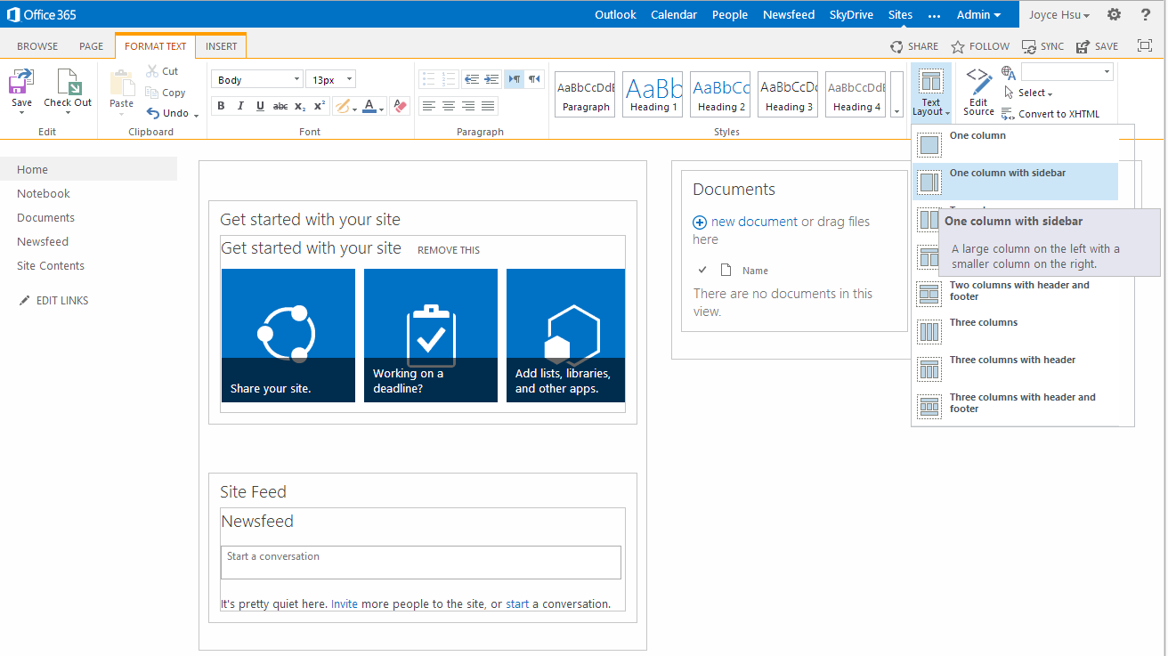The height and width of the screenshot is (656, 1168).
Task: Align text left
Action: 429,106
